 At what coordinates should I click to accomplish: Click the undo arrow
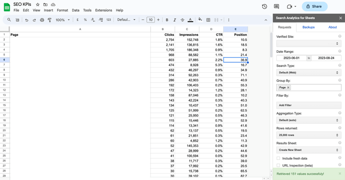pyautogui.click(x=27, y=20)
